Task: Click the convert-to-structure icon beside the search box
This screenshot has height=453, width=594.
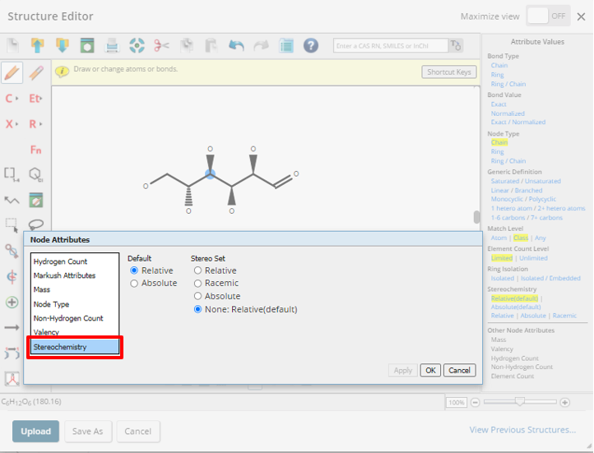Action: point(456,46)
